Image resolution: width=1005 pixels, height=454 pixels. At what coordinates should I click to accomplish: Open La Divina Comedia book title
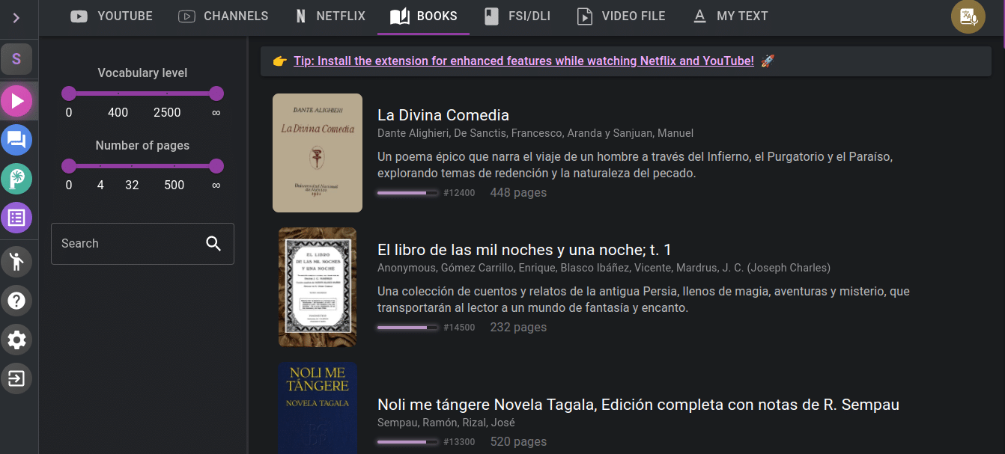pyautogui.click(x=443, y=115)
